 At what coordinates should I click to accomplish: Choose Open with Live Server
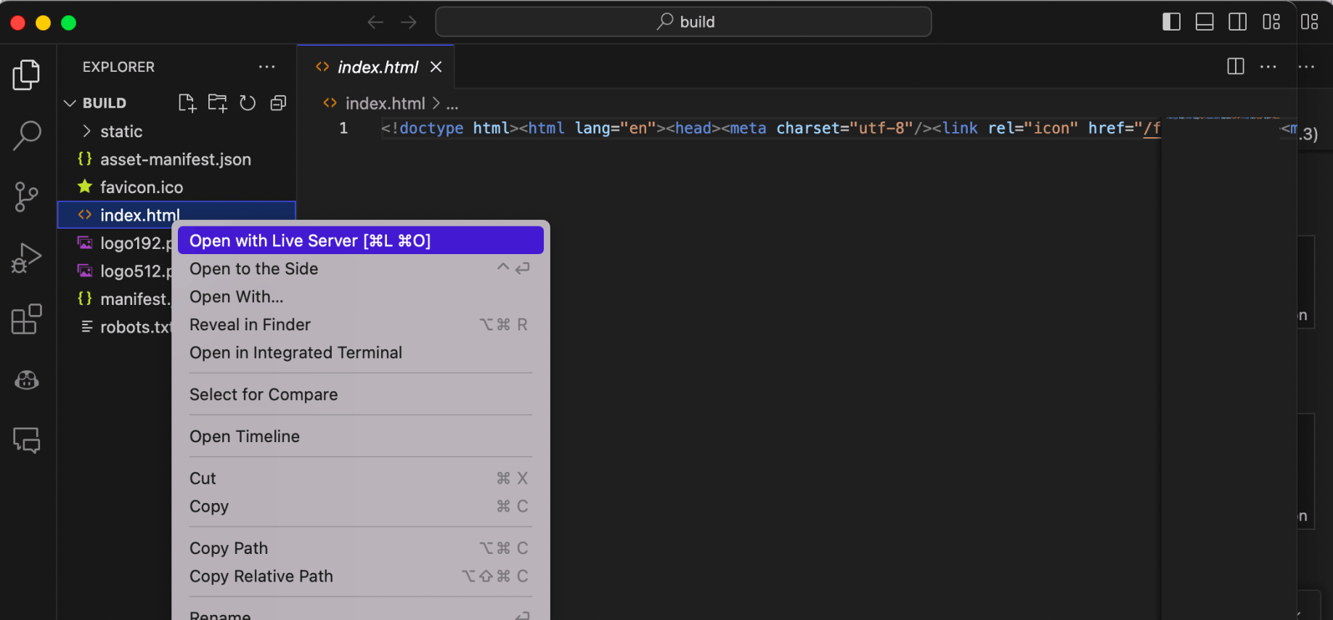[x=310, y=241]
